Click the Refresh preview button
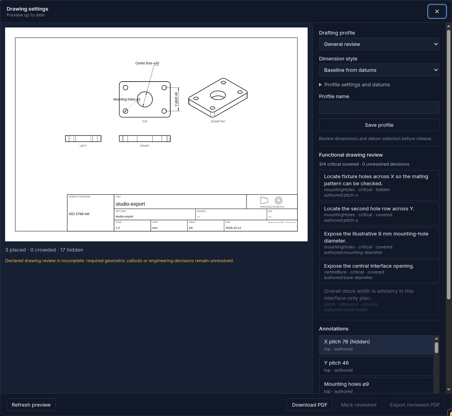Screen dimensions: 452x416 [x=31, y=405]
